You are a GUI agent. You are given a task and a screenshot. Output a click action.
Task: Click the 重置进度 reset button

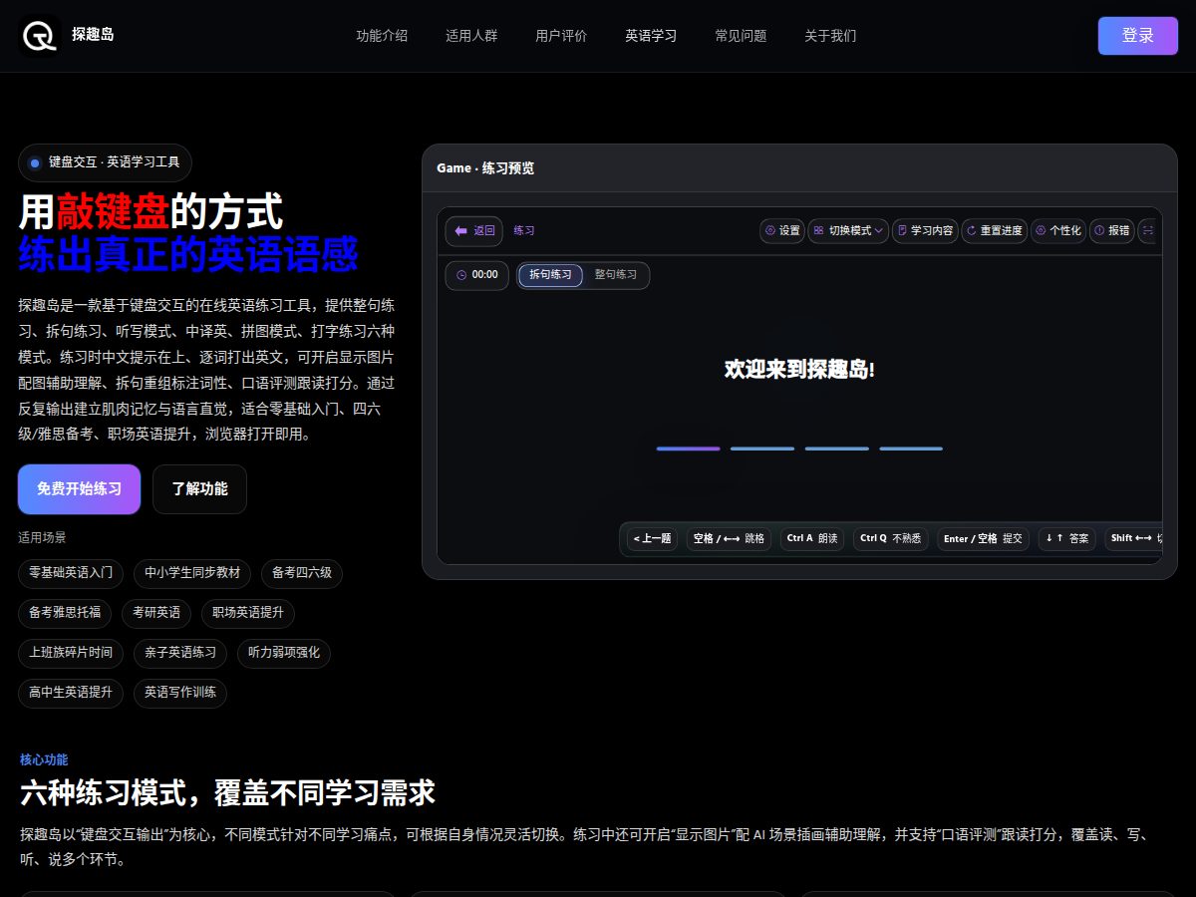point(995,230)
